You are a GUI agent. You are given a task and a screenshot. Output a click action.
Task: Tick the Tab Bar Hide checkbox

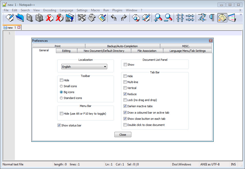click(x=125, y=76)
